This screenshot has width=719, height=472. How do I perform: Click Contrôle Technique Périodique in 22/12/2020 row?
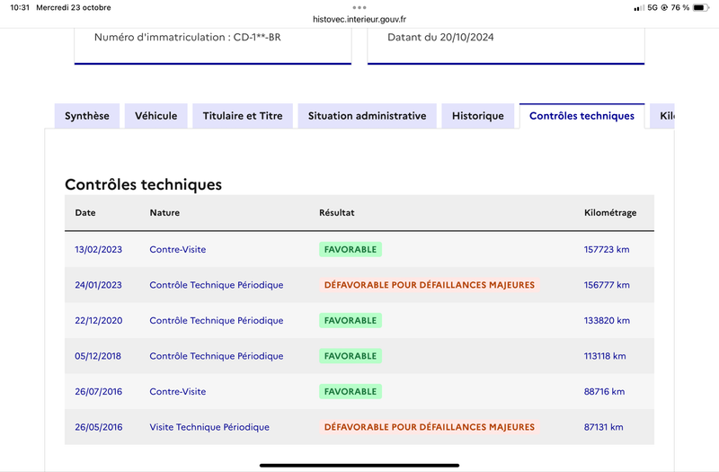click(217, 320)
